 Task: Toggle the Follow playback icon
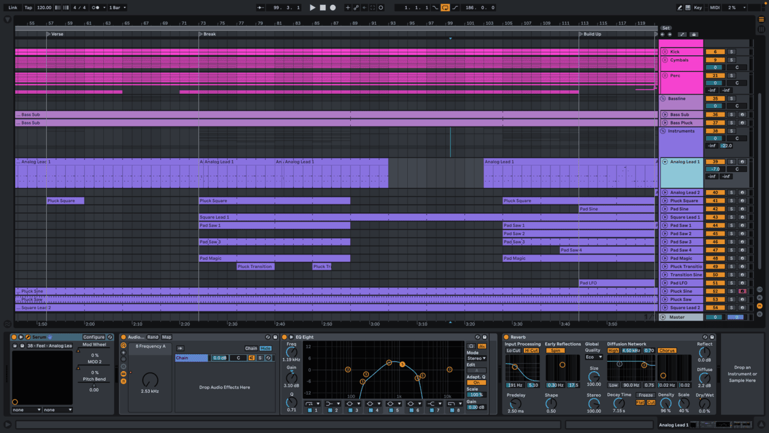pos(260,7)
